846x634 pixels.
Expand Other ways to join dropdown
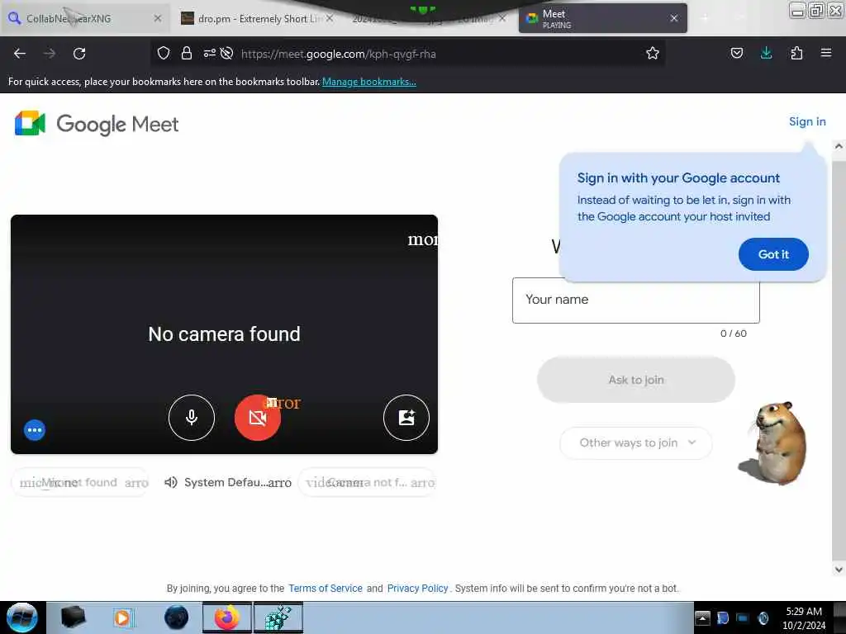635,442
